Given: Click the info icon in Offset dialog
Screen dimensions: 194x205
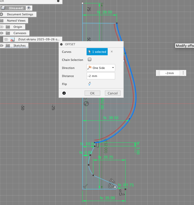Looking at the screenshot, I should tap(64, 93).
